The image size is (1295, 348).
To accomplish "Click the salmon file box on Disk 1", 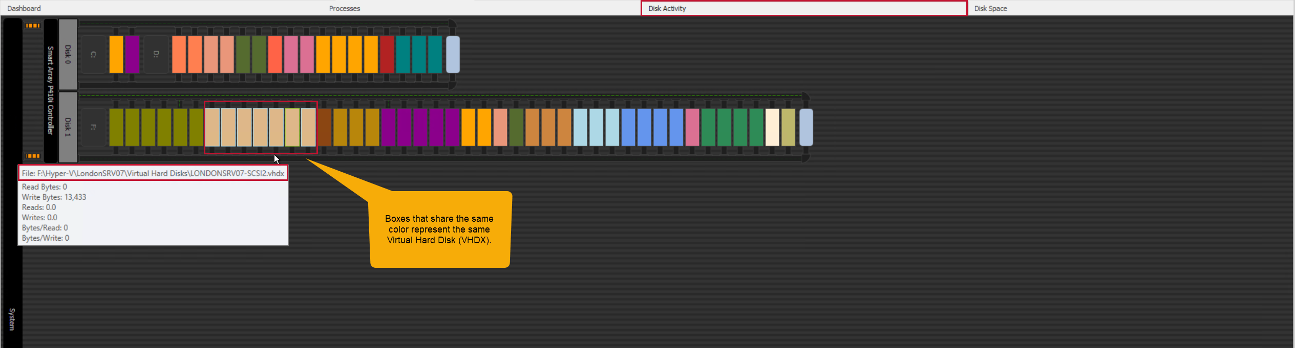I will click(x=500, y=127).
